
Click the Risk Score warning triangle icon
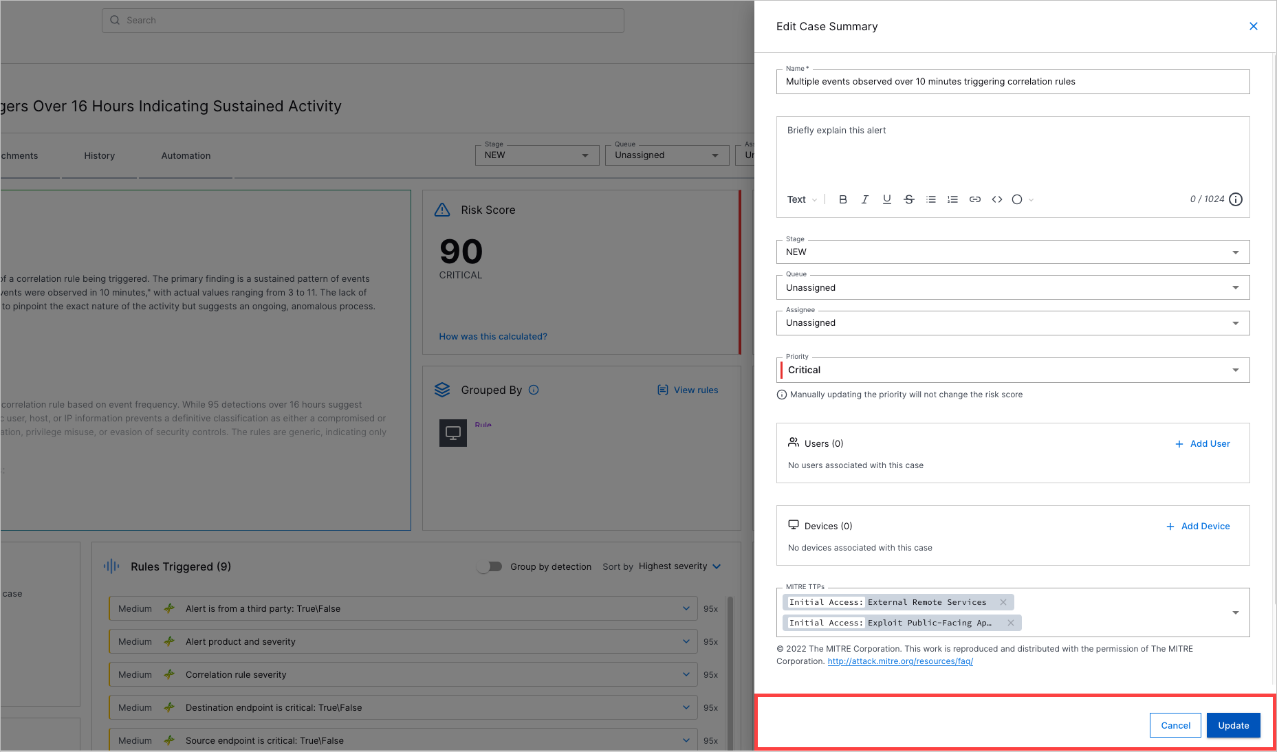442,210
